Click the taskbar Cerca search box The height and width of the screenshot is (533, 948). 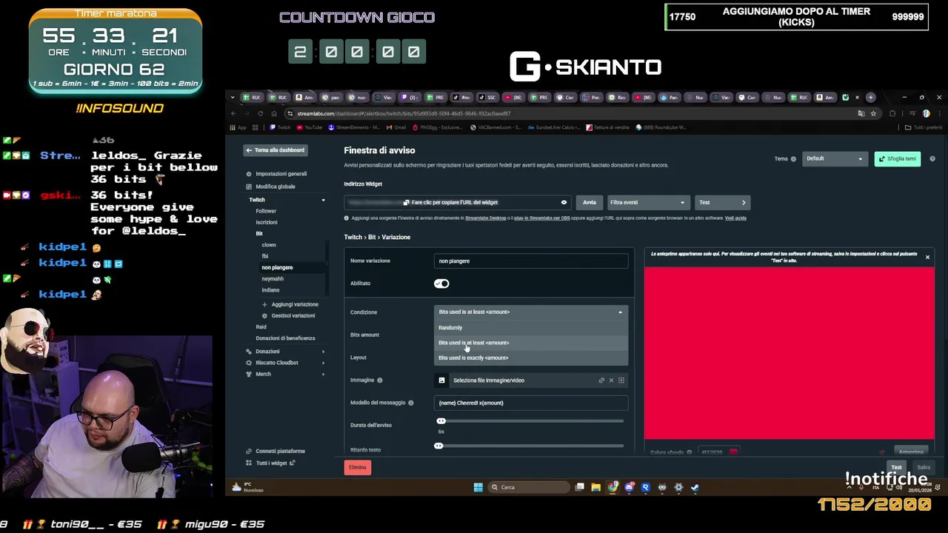tap(529, 487)
